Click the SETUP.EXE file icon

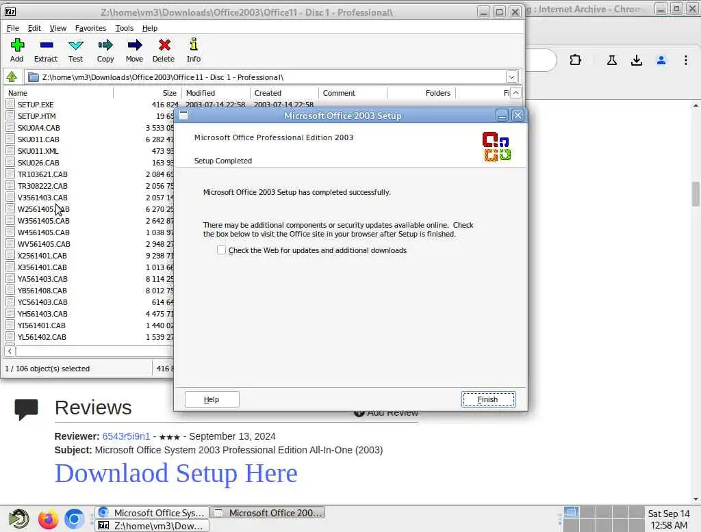coord(10,105)
